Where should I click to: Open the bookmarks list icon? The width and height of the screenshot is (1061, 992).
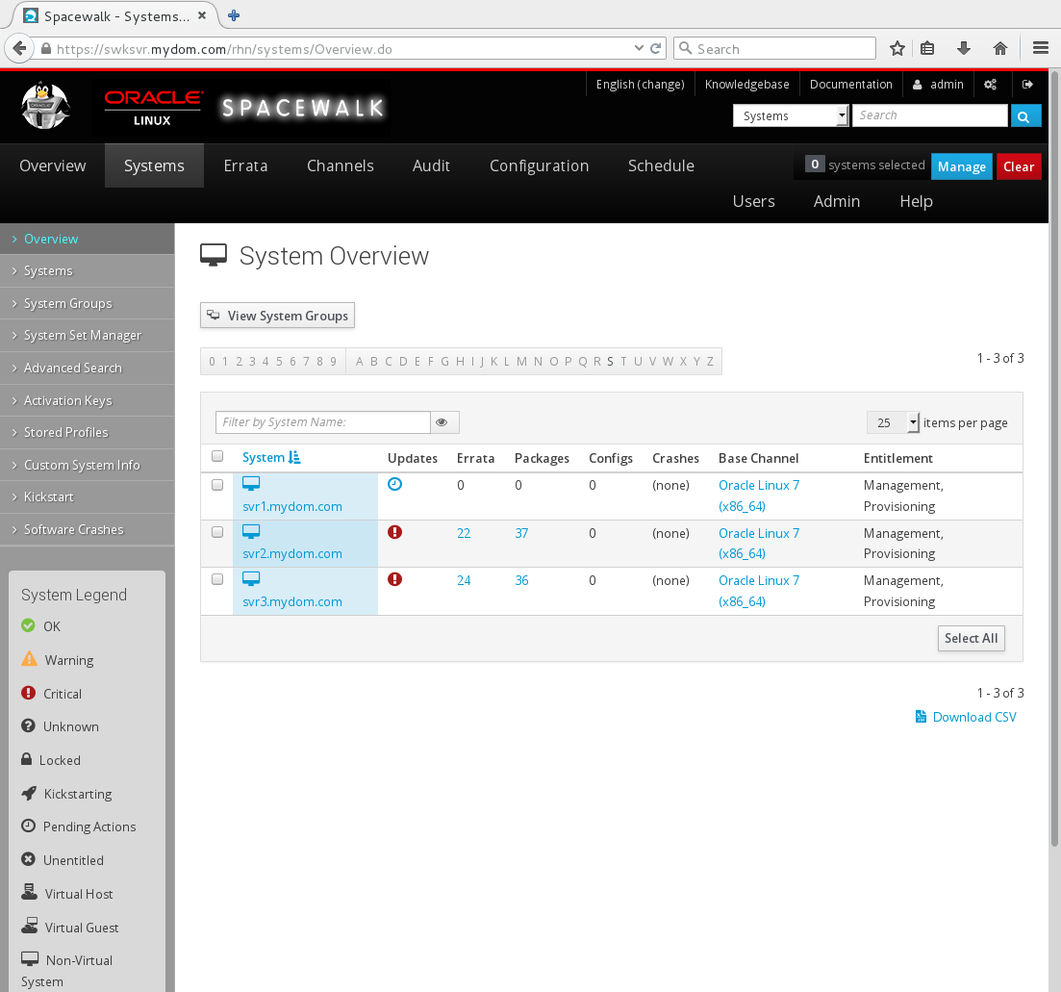tap(927, 48)
